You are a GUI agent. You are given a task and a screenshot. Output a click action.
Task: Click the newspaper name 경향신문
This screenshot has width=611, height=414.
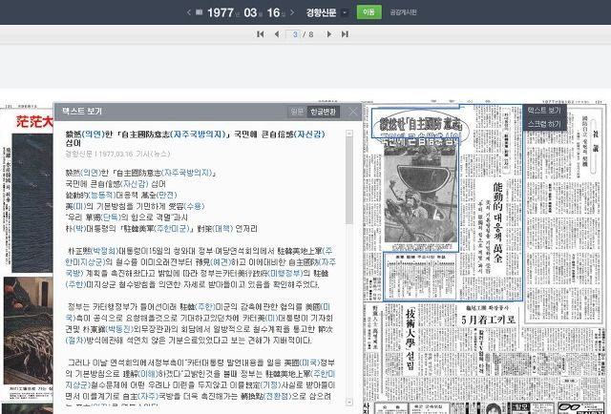[321, 12]
